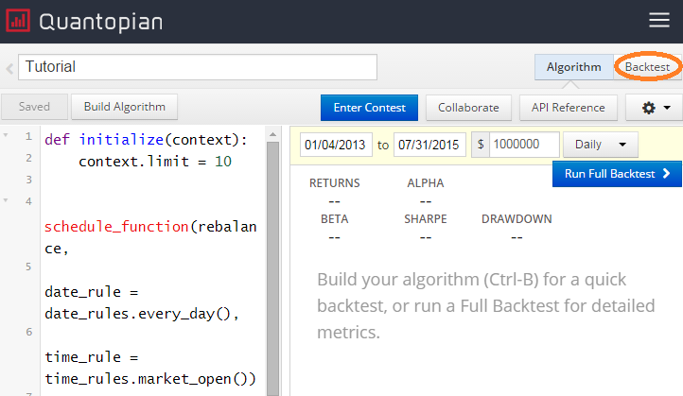Collapse the code fold arrow at line 1
The width and height of the screenshot is (683, 396).
coord(6,137)
